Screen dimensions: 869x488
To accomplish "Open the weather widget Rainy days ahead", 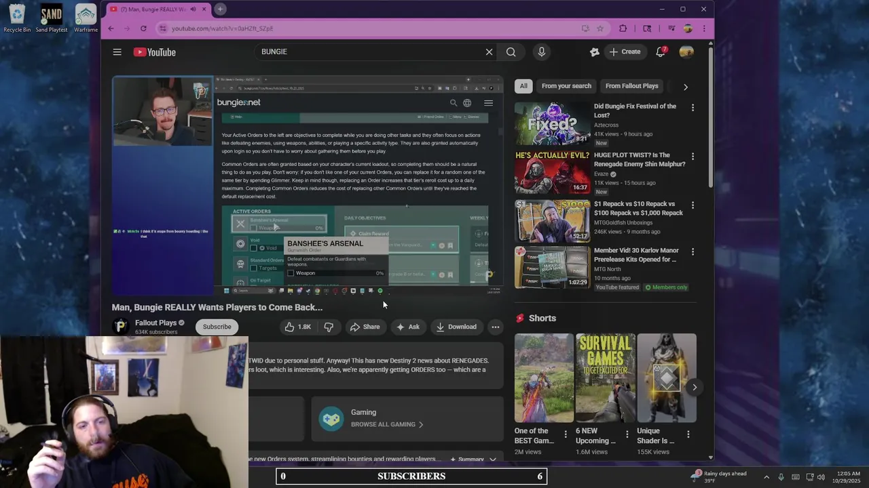I will [x=720, y=476].
